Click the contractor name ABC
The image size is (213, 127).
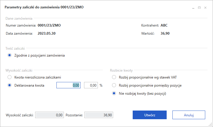(164, 25)
